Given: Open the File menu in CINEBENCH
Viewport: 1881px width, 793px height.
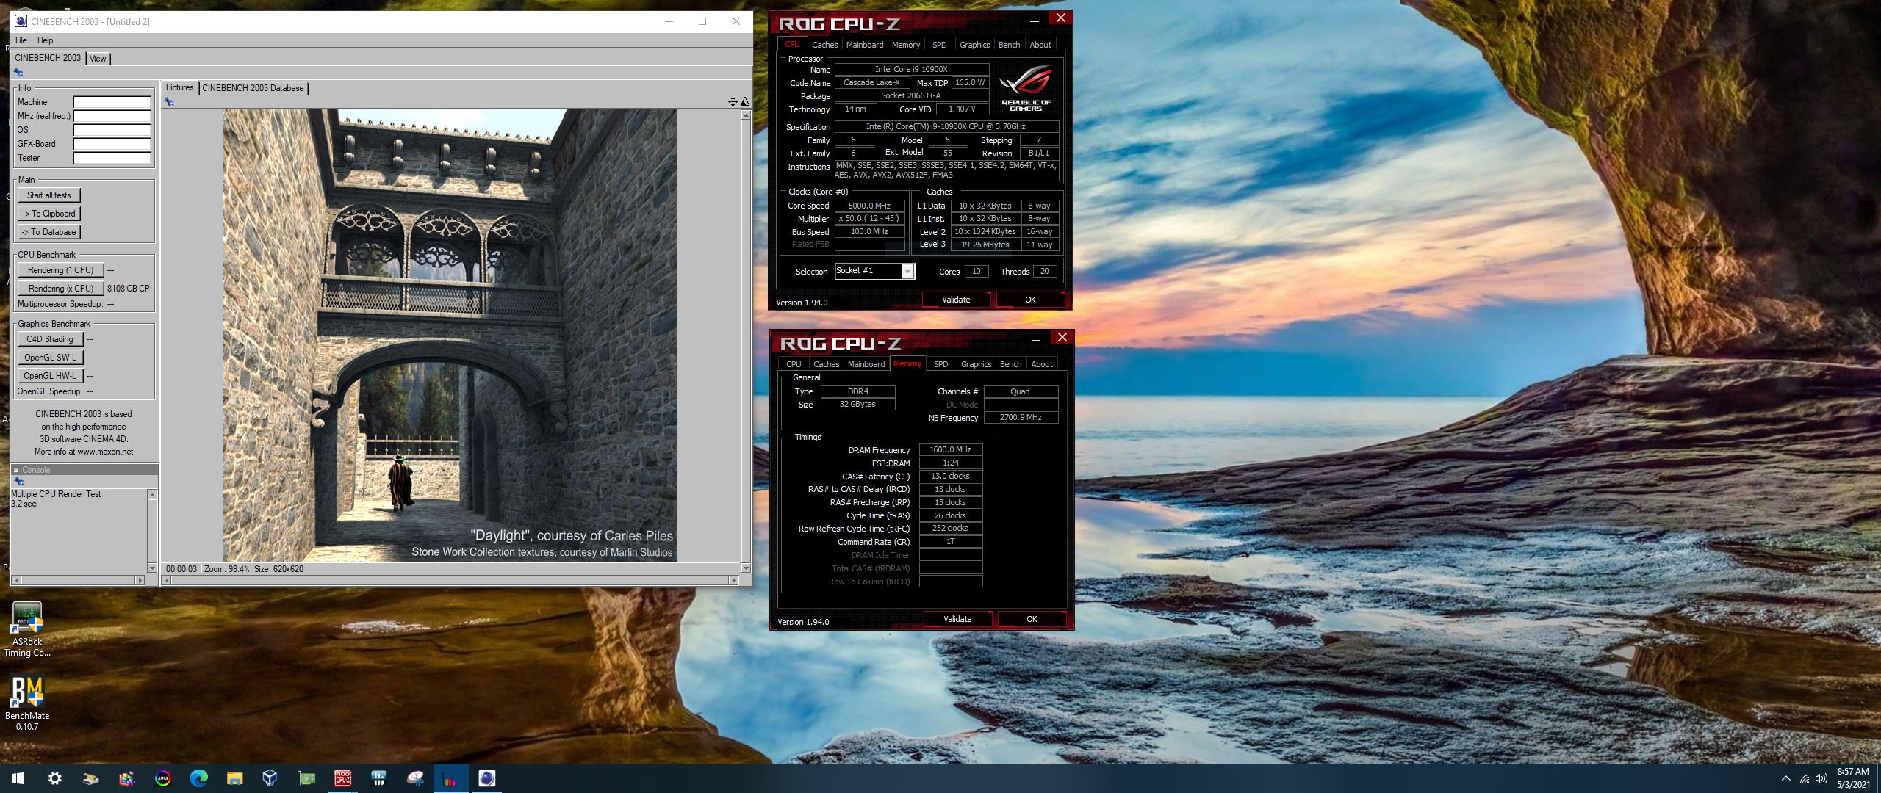Looking at the screenshot, I should click(x=21, y=40).
